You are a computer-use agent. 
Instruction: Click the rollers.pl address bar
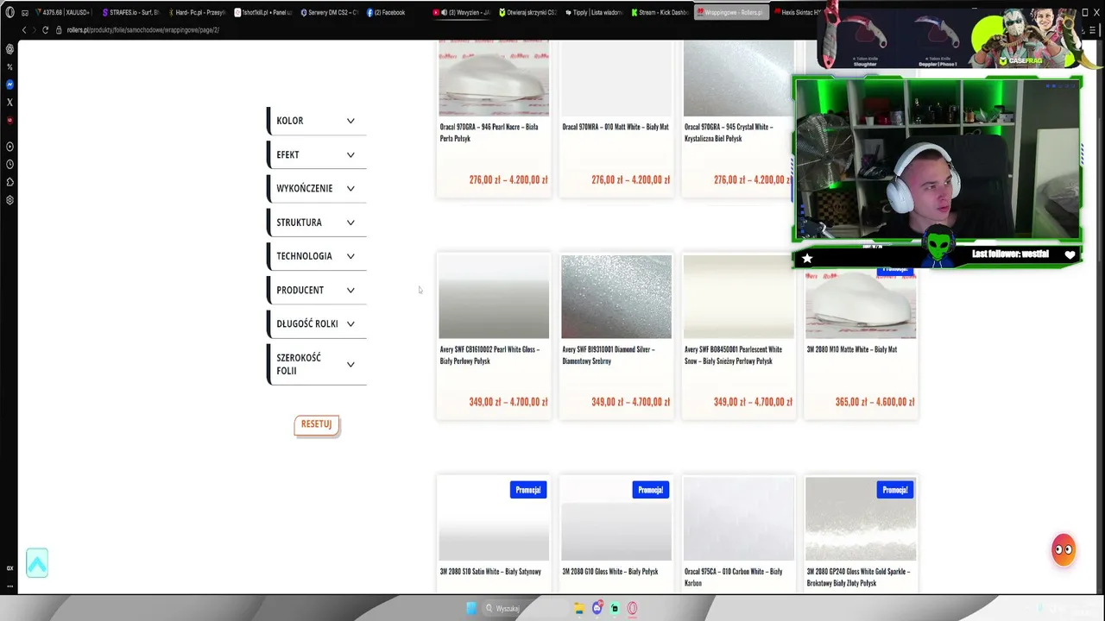[142, 30]
